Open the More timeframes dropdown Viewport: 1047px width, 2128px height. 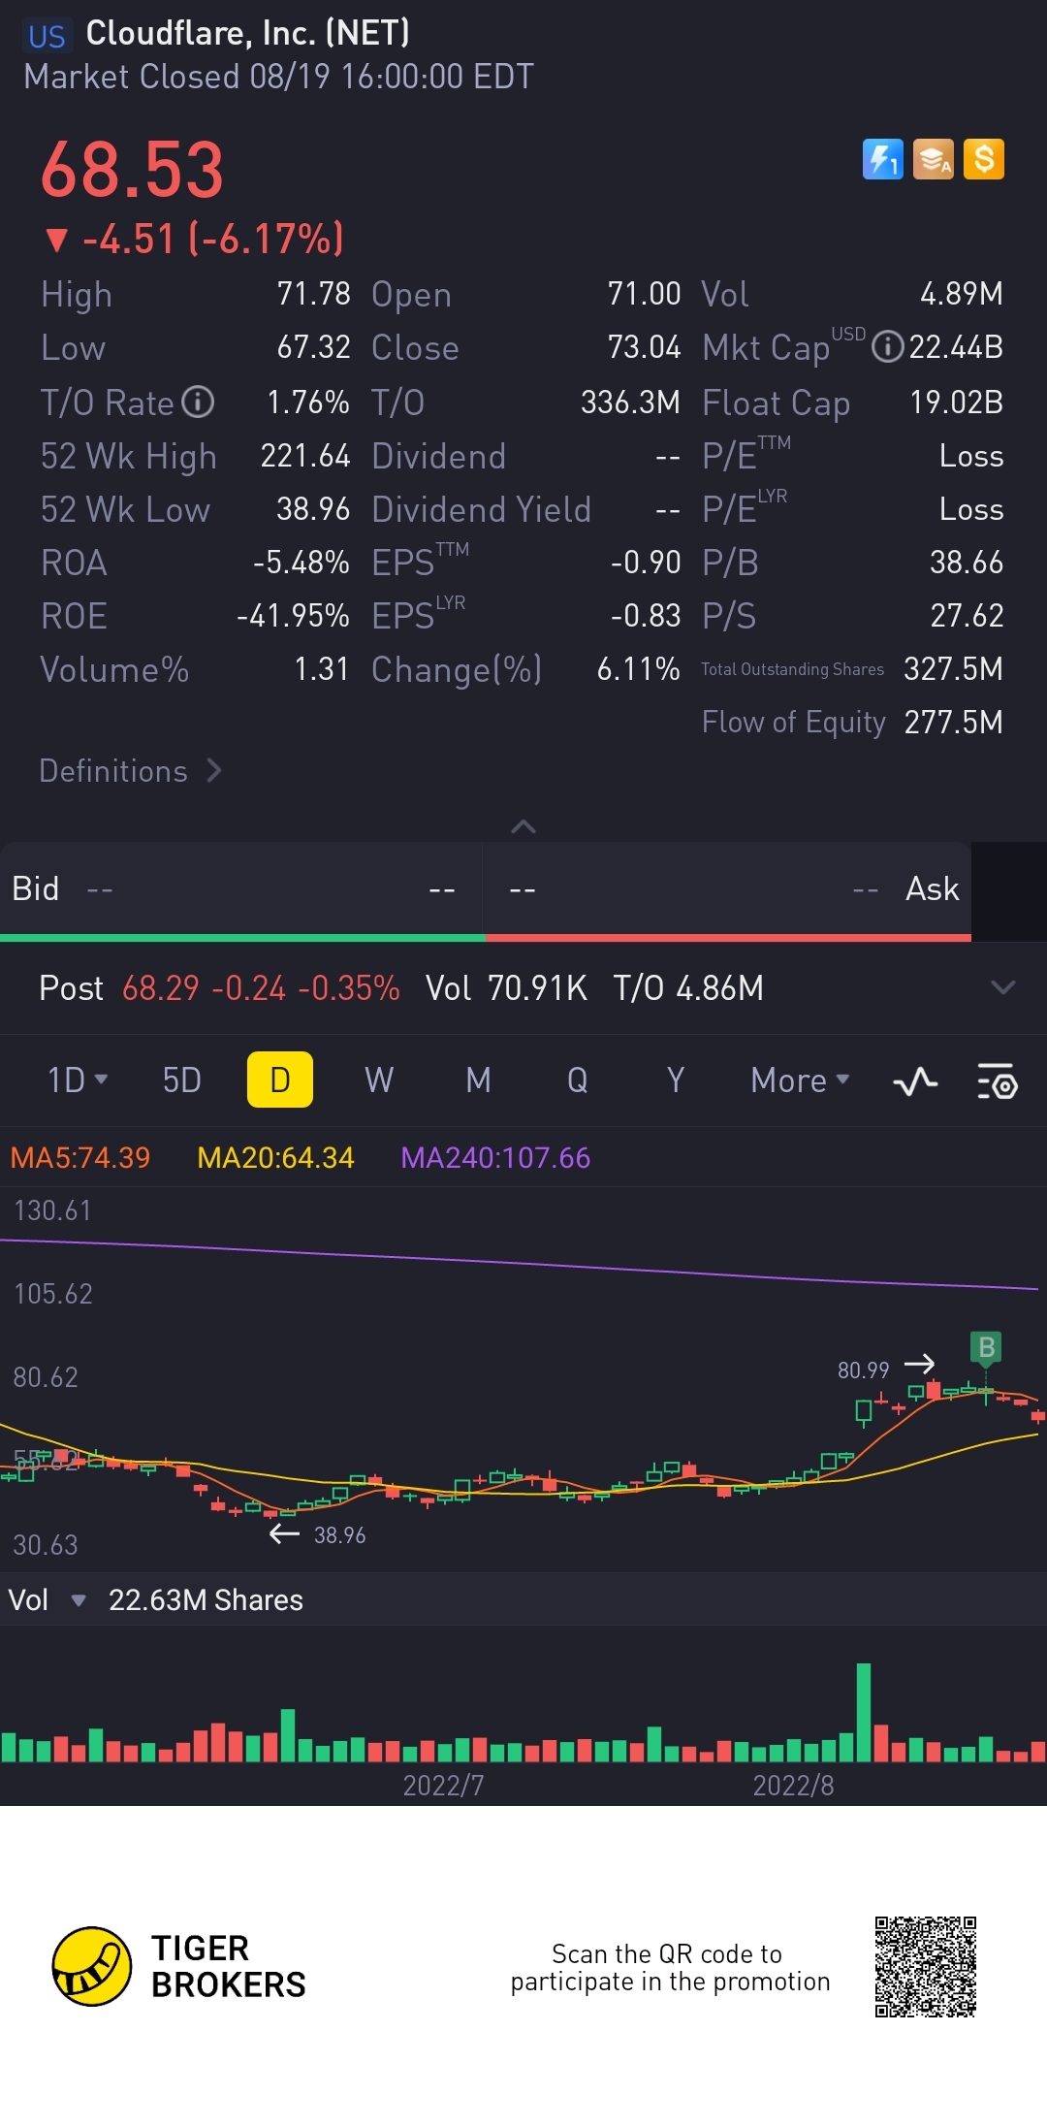tap(800, 1080)
